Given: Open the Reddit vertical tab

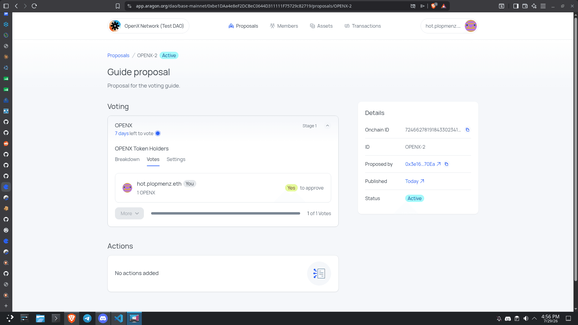Looking at the screenshot, I should 6,144.
